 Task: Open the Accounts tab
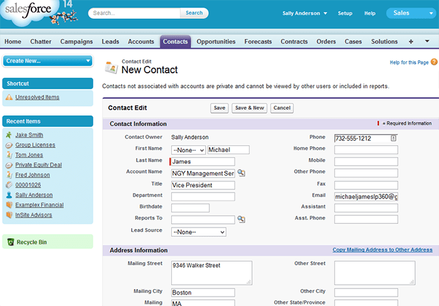tap(141, 41)
